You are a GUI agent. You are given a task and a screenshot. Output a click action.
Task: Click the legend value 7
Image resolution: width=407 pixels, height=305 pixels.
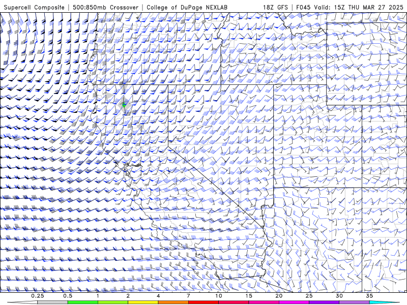[188, 296]
